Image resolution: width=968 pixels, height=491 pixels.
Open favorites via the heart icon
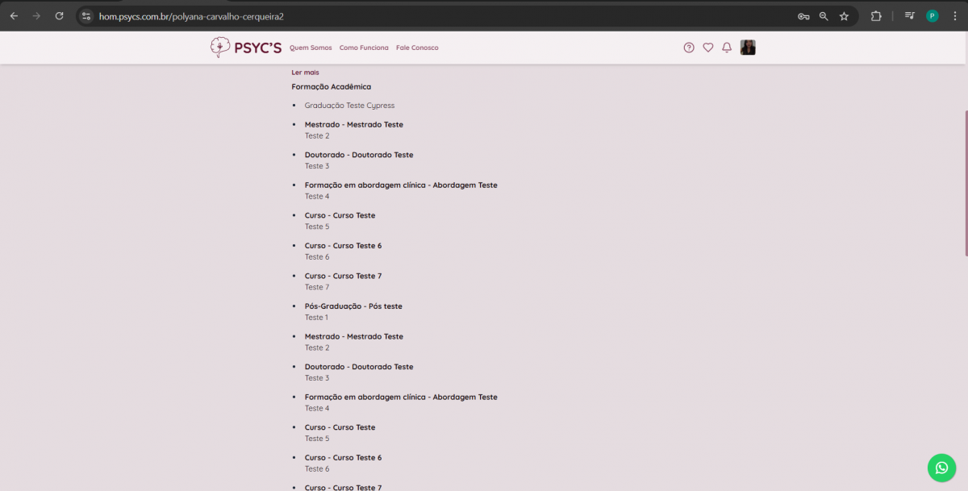click(x=708, y=48)
